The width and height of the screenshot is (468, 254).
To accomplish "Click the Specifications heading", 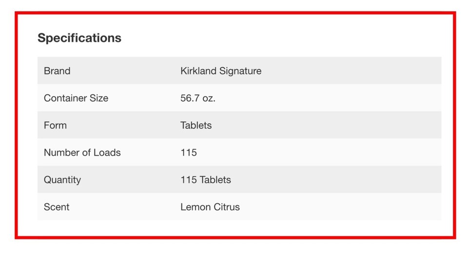I will tap(79, 38).
